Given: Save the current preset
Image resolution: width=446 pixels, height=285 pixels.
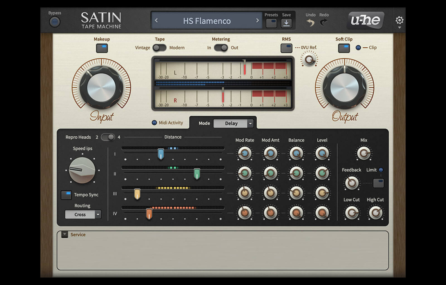Looking at the screenshot, I should click(x=286, y=23).
